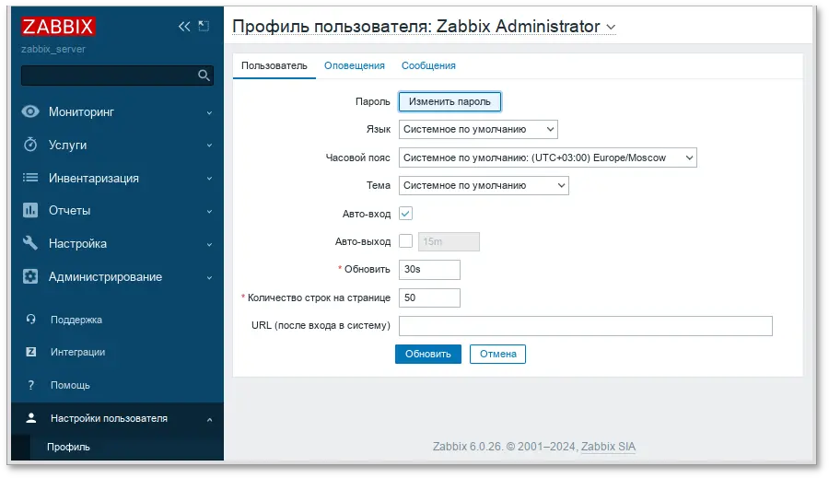Click the Monitoring eye icon
The image size is (829, 478).
coord(30,111)
